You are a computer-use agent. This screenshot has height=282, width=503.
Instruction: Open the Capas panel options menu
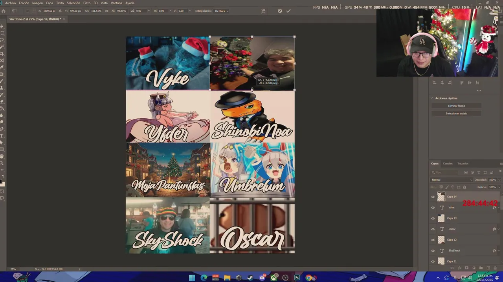tap(501, 163)
